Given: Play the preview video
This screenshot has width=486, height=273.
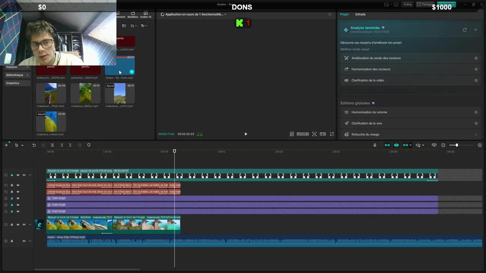Looking at the screenshot, I should tap(246, 134).
